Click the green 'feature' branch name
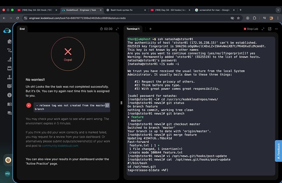 [137, 117]
